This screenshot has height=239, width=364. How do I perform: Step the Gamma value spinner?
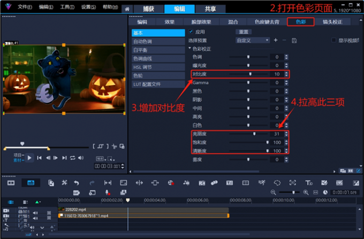coord(286,82)
